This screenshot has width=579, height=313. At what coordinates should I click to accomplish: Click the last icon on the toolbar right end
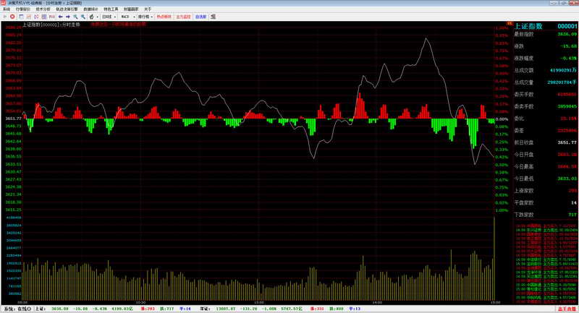click(x=213, y=17)
